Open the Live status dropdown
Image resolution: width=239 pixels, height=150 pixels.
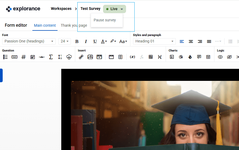coord(115,9)
